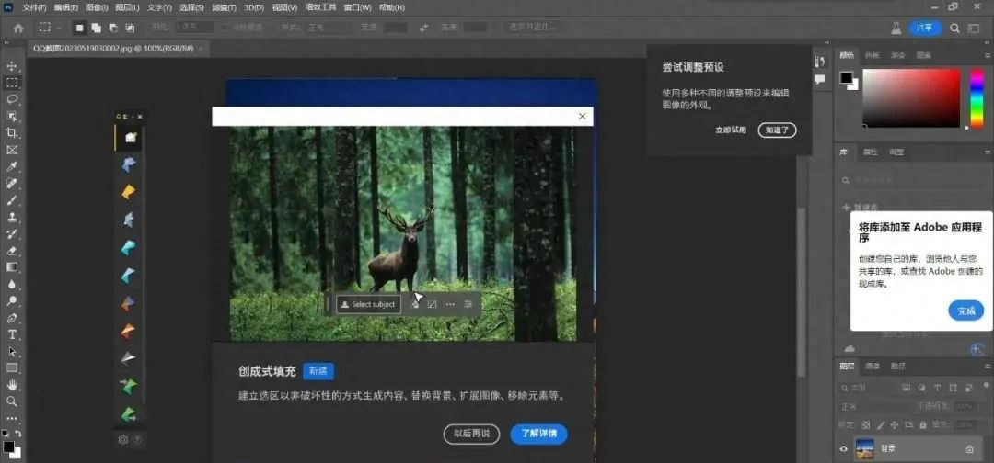Viewport: 994px width, 463px height.
Task: Select the History Brush tool
Action: point(11,234)
